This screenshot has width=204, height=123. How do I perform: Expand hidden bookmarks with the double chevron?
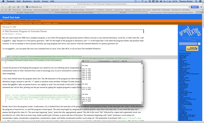tap(202, 10)
